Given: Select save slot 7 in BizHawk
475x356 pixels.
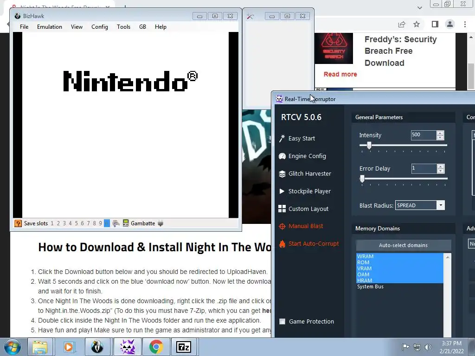Looking at the screenshot, I should [88, 223].
